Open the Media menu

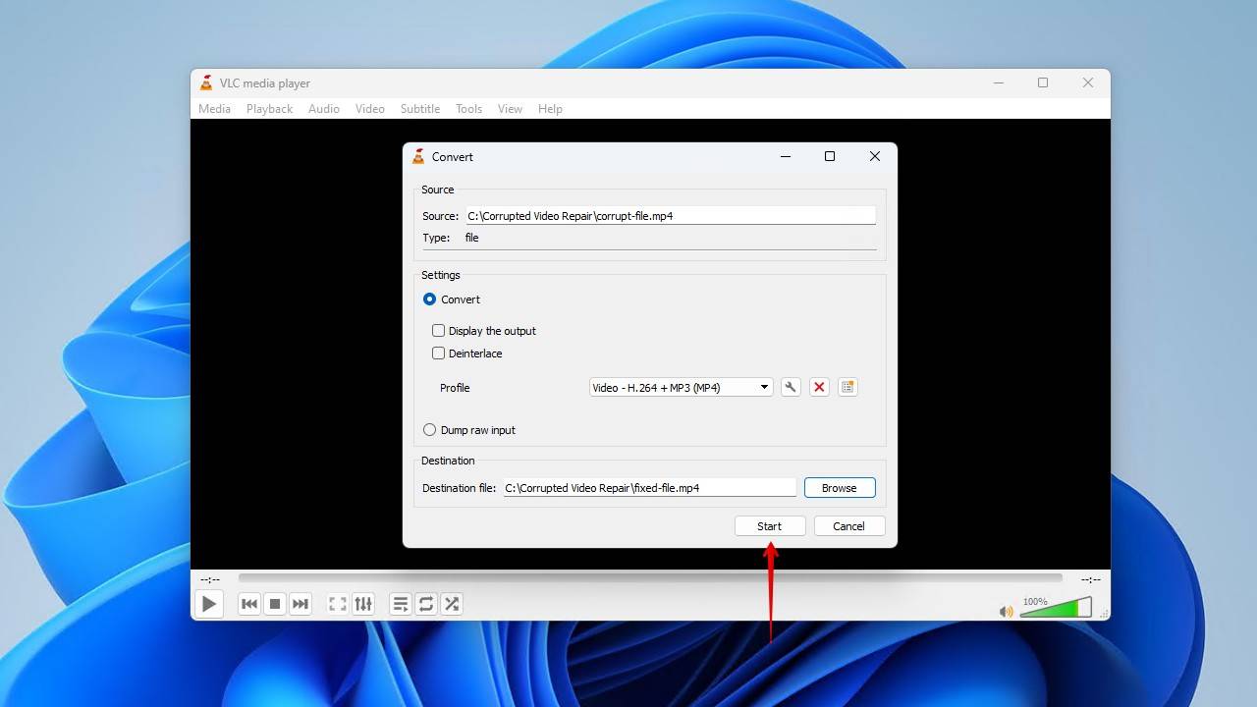(215, 109)
